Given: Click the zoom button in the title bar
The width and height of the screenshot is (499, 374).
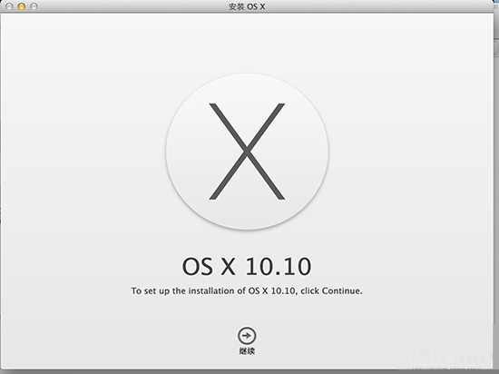Looking at the screenshot, I should [34, 6].
